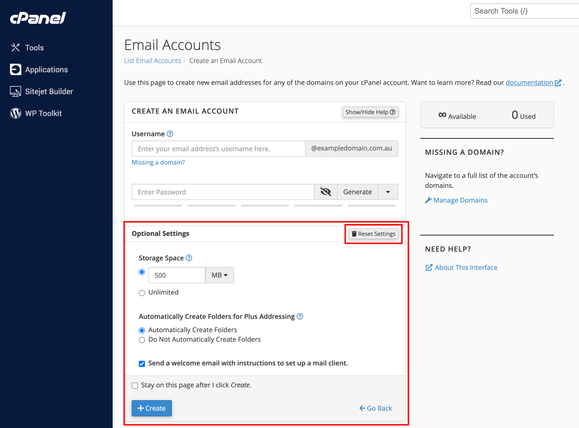579x428 pixels.
Task: Select Do Not Automatically Create Folders
Action: click(142, 340)
